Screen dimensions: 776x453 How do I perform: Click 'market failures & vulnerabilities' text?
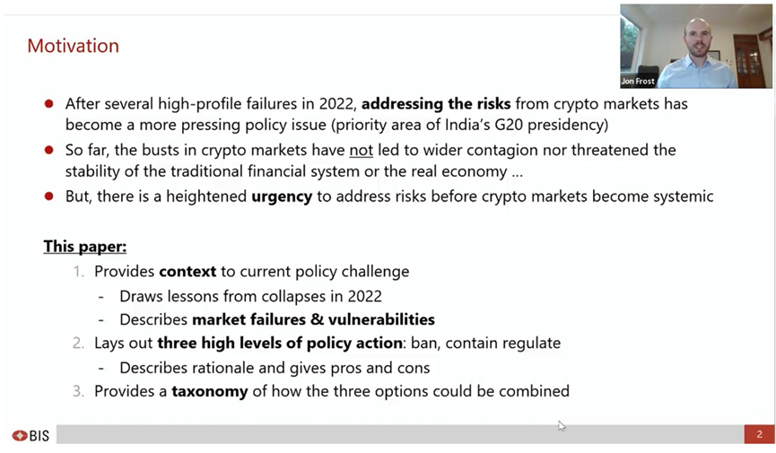tap(313, 319)
